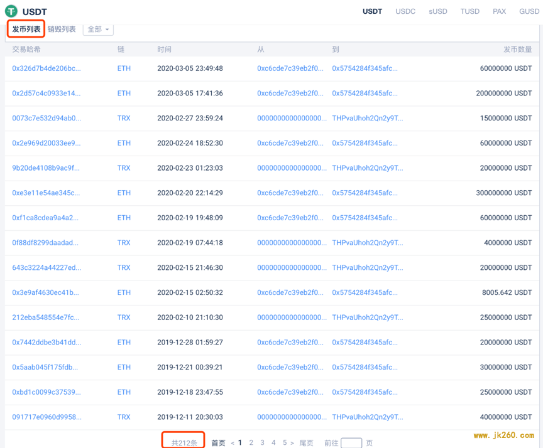543x448 pixels.
Task: Go to 首页 first page
Action: click(x=218, y=443)
